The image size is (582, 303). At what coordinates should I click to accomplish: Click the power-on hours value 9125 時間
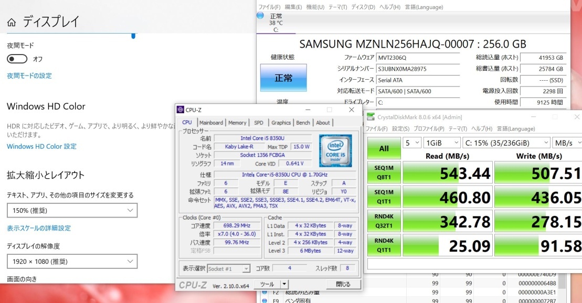pos(543,102)
